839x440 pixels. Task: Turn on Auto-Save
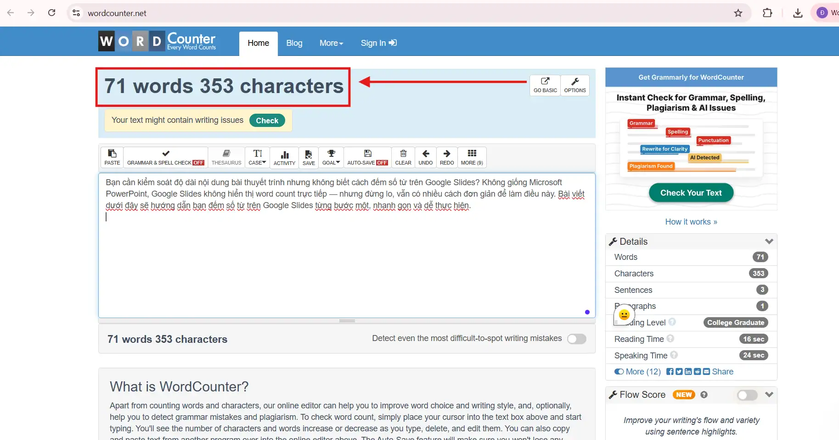[367, 157]
